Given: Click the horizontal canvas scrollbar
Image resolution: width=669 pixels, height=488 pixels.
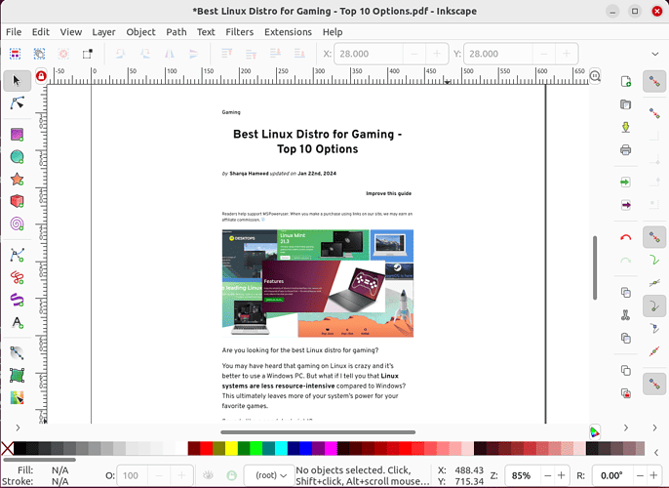Looking at the screenshot, I should point(318,432).
